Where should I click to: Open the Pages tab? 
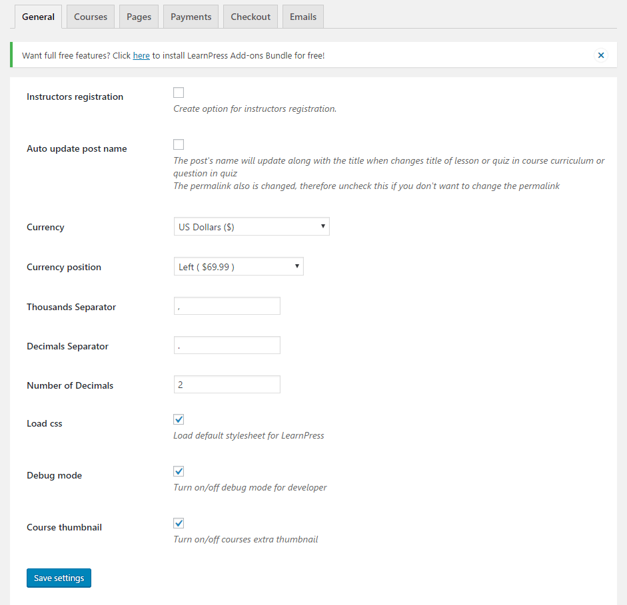(139, 17)
